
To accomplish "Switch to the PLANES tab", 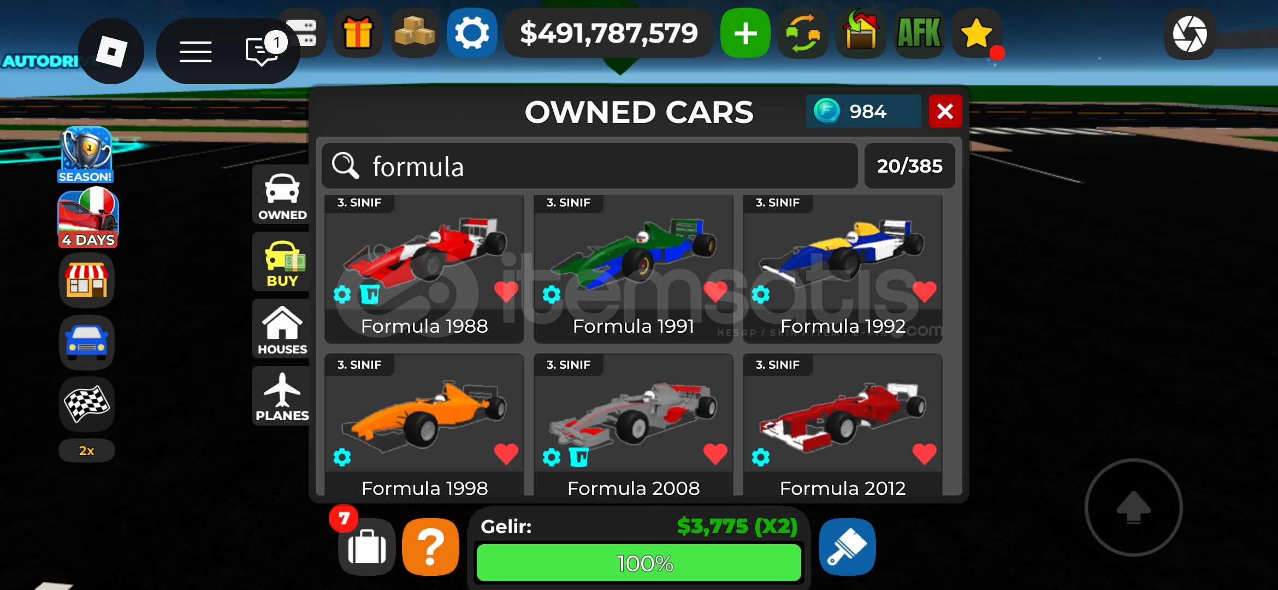I will 282,397.
